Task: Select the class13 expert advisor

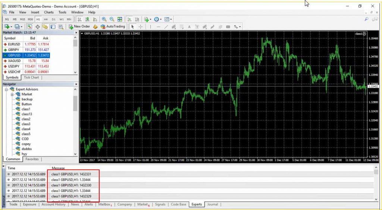Action: (x=27, y=114)
